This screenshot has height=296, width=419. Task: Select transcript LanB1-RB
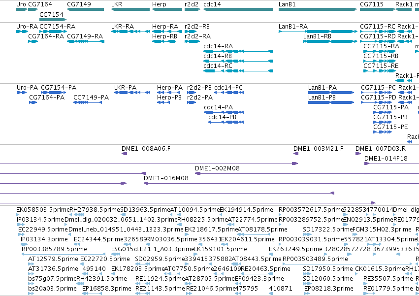click(330, 41)
